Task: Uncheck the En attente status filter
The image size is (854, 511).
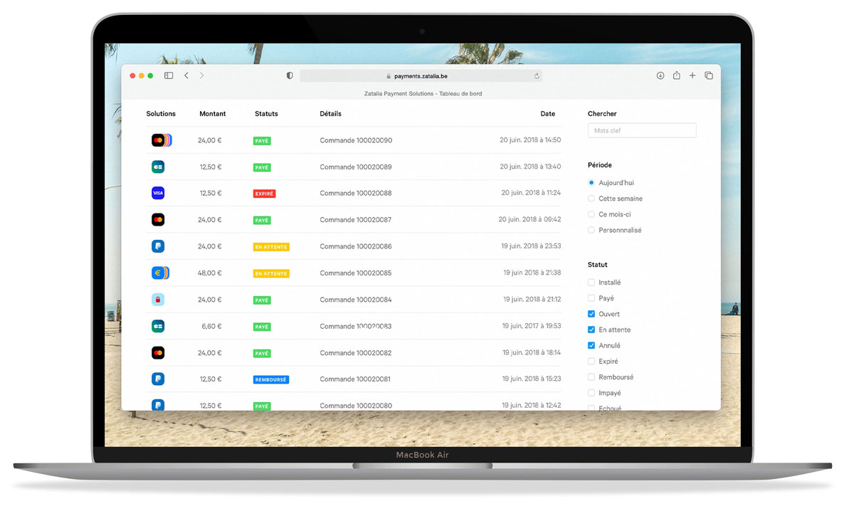Action: pyautogui.click(x=591, y=330)
